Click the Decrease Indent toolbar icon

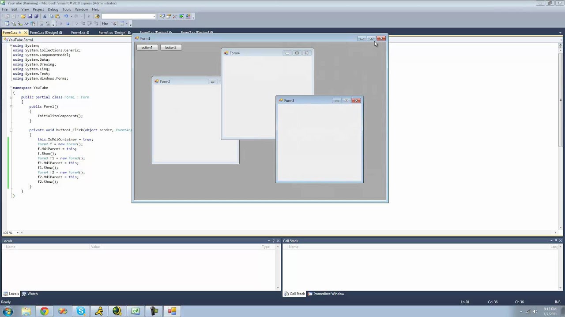click(41, 23)
